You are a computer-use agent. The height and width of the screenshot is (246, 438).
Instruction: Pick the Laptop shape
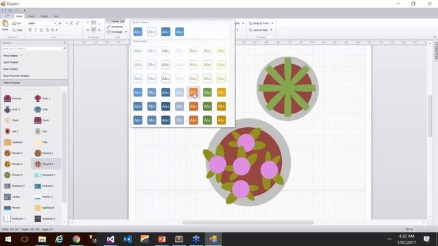tap(12, 197)
